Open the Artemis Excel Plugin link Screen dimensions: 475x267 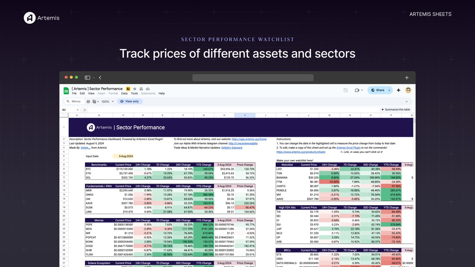tap(348, 148)
